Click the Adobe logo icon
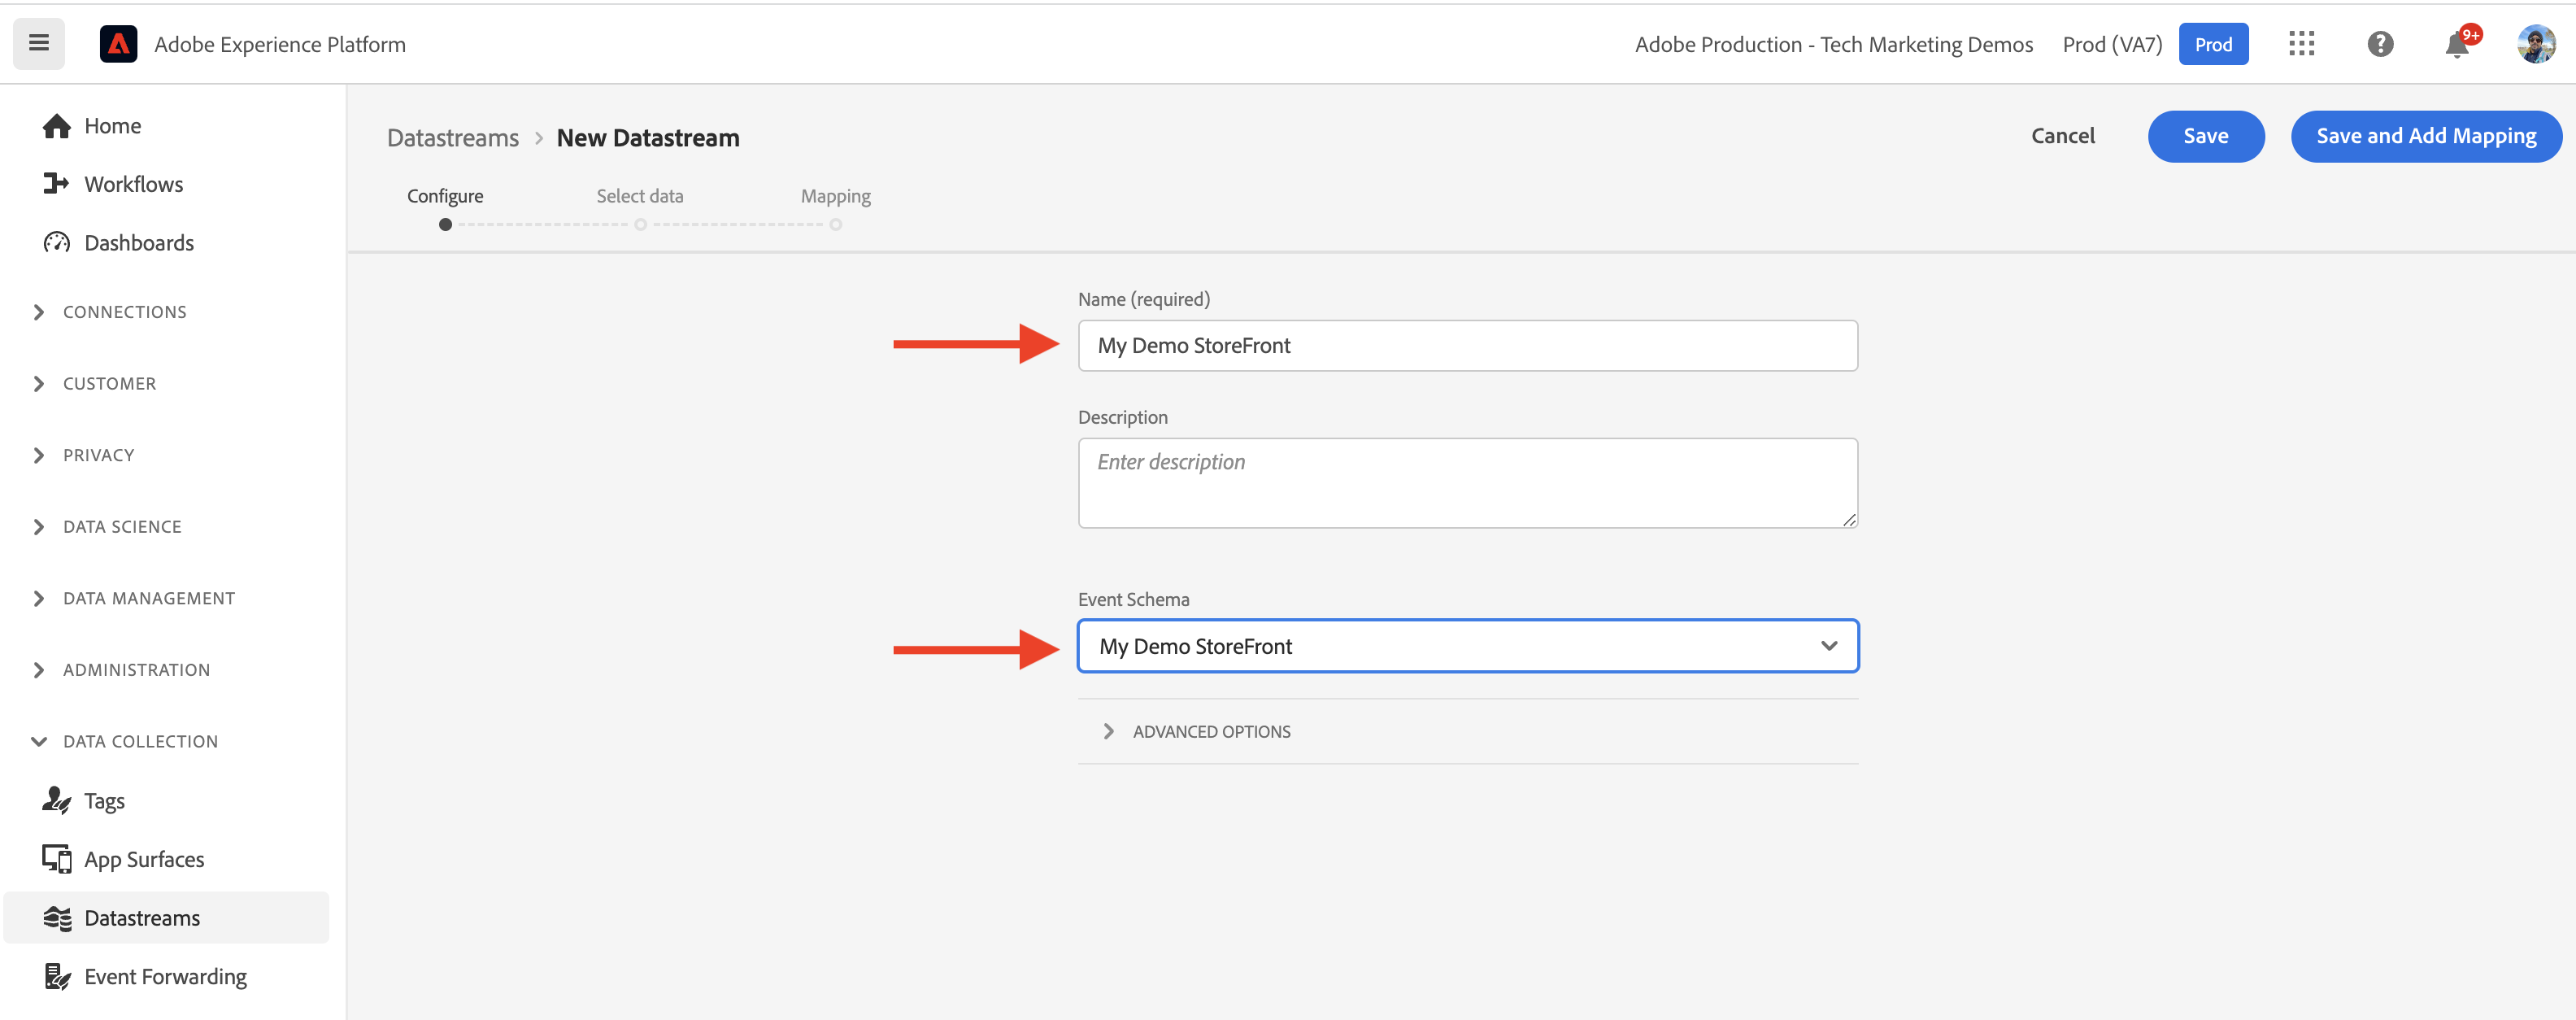 tap(118, 44)
